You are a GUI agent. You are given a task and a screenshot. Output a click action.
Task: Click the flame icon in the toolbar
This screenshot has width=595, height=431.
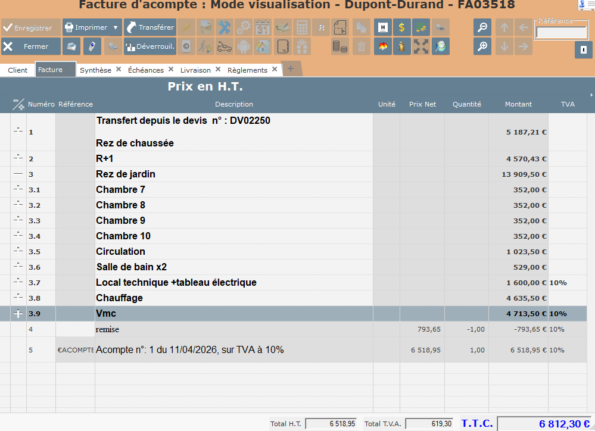pos(383,46)
